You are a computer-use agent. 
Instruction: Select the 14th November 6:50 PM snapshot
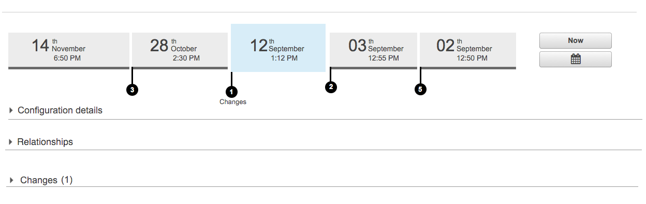(x=68, y=51)
